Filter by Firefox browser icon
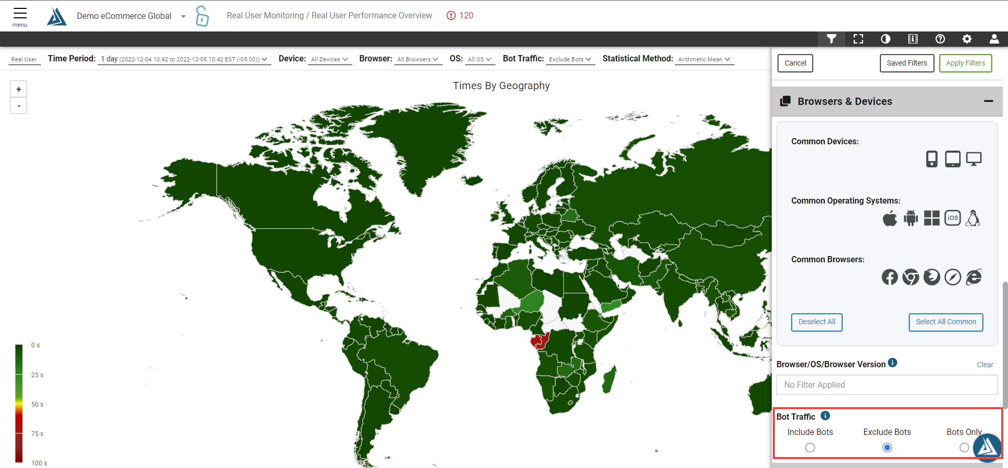1008x468 pixels. coord(932,277)
